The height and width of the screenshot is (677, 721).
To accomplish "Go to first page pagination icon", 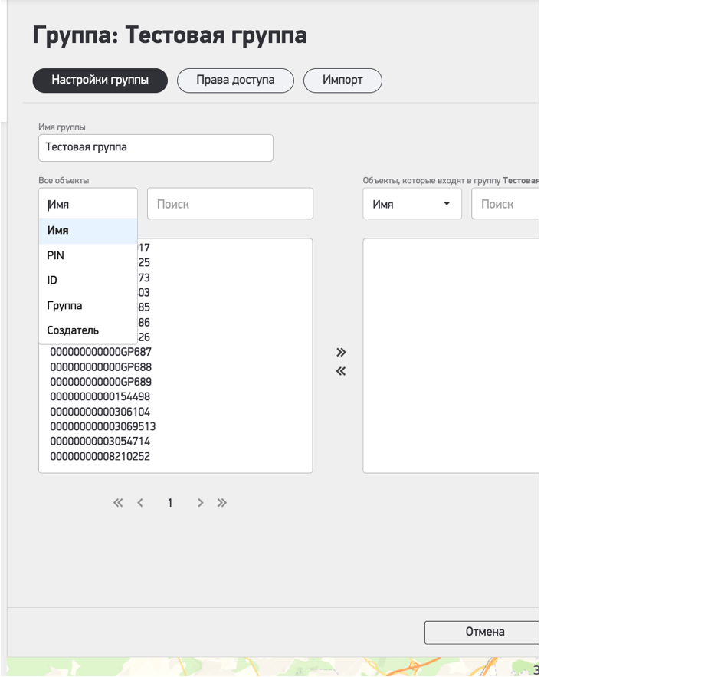I will pos(118,503).
